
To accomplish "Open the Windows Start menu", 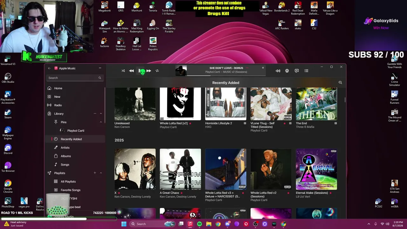I will pos(124,224).
